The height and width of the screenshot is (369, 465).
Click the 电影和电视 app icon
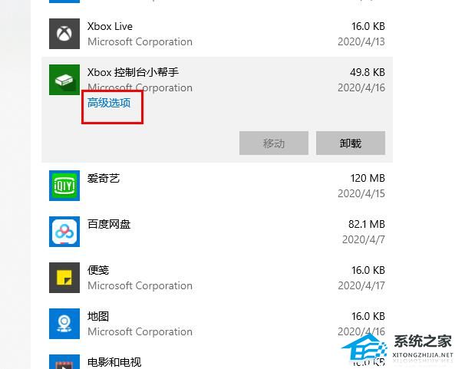click(64, 362)
